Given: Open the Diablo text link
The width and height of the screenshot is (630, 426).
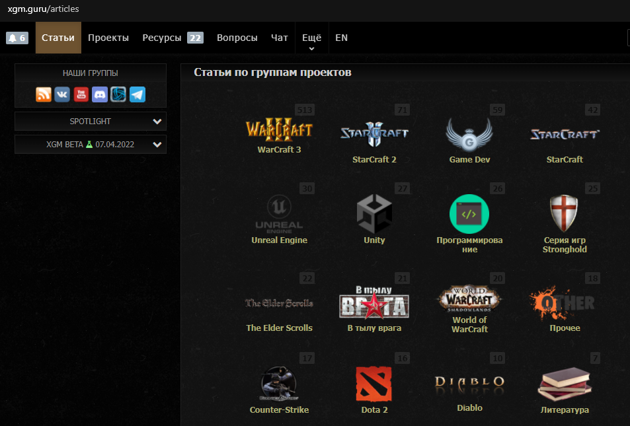Looking at the screenshot, I should click(469, 408).
